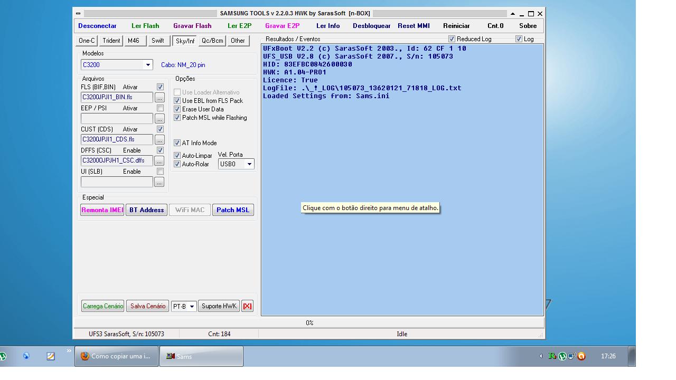Enable the UI (SLB) checkbox
Viewport: 676px width, 380px height.
(160, 172)
